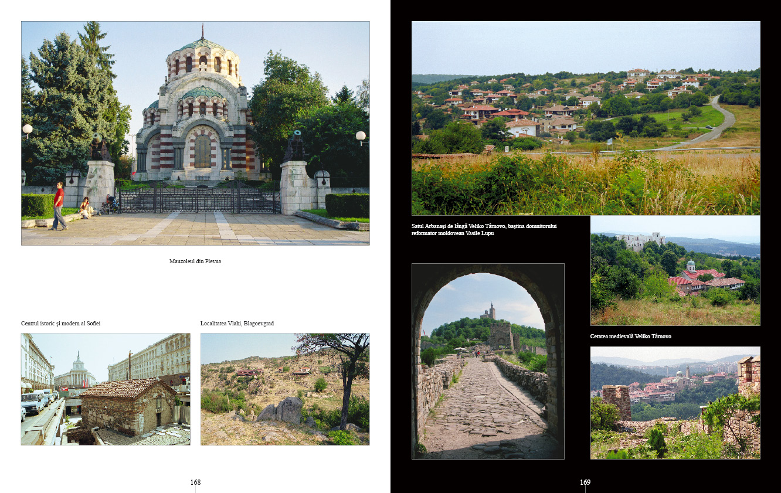Select the 'Satul Arbanași' caption text
This screenshot has width=781, height=493.
tap(484, 229)
